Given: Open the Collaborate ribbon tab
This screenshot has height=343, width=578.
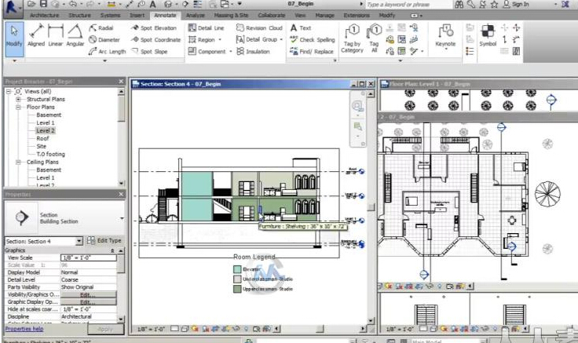Looking at the screenshot, I should point(271,15).
